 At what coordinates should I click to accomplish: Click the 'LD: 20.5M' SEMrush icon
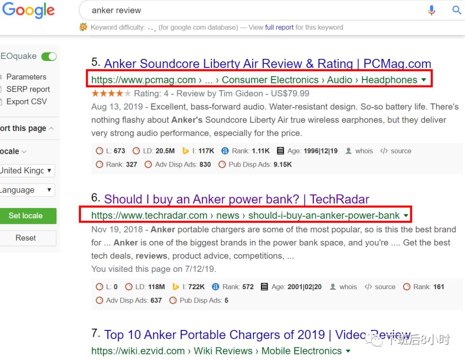pyautogui.click(x=136, y=151)
